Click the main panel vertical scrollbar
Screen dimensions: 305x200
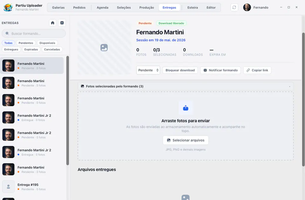click(x=303, y=99)
